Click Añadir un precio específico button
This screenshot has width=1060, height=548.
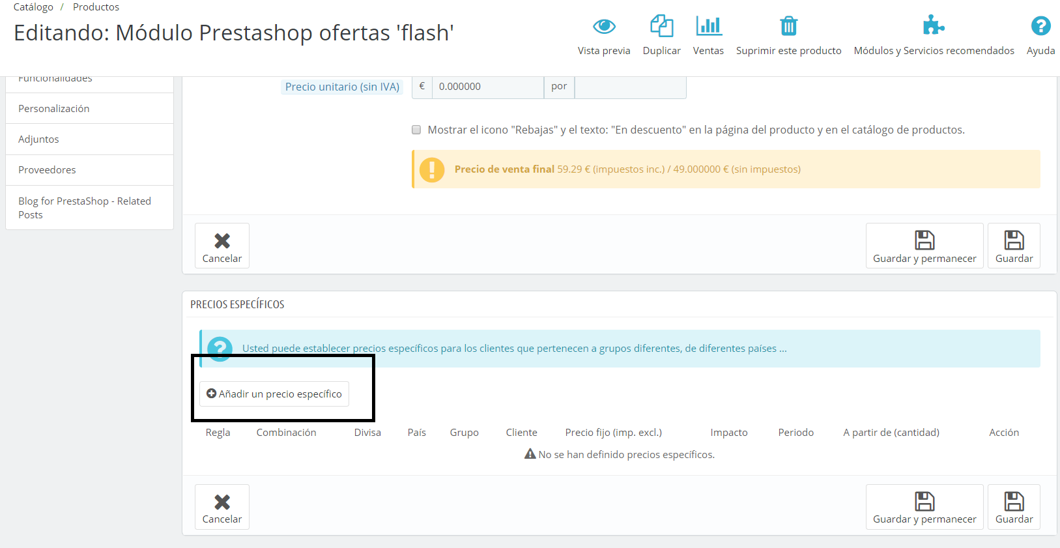(274, 394)
